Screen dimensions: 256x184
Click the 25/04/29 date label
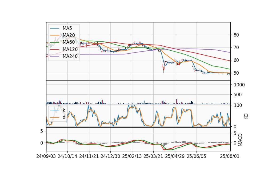175,156
